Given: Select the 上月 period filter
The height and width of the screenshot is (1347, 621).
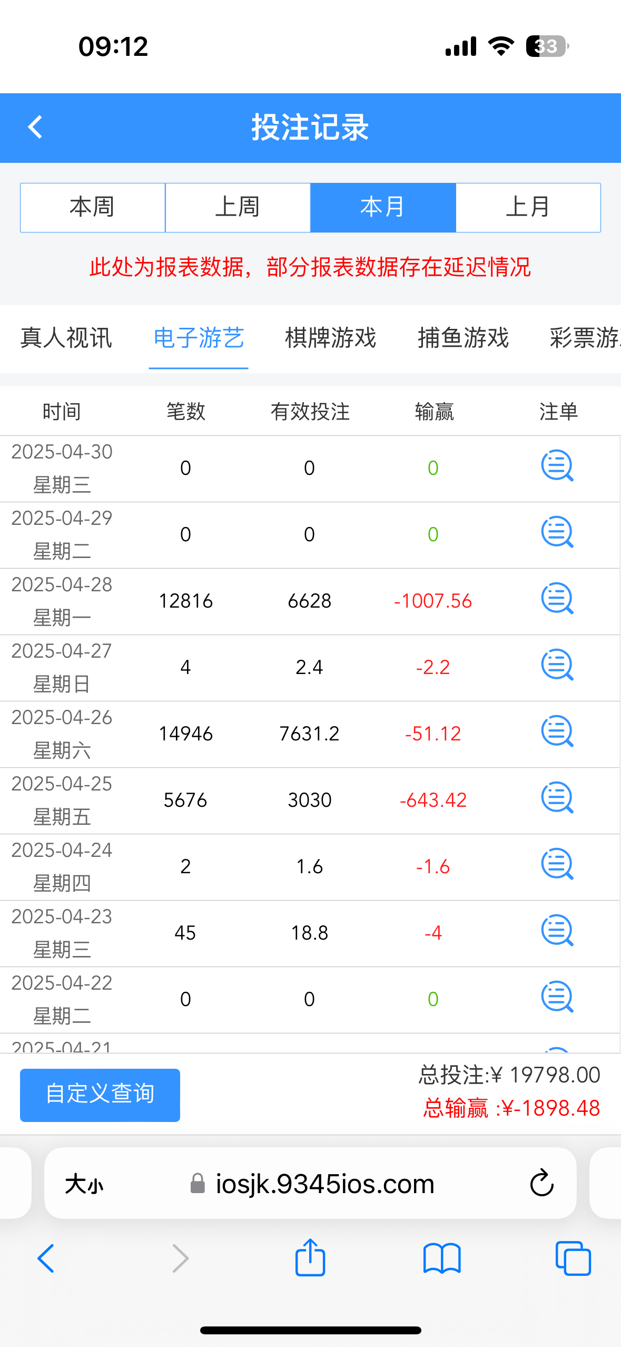Looking at the screenshot, I should (x=528, y=208).
